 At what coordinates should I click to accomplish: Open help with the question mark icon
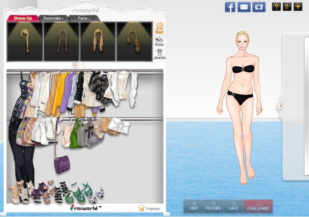point(276,7)
